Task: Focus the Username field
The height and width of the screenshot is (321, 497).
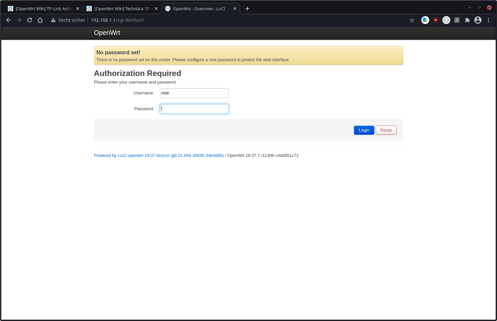Action: point(194,93)
